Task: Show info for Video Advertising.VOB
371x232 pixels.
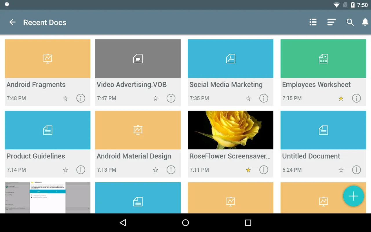Action: (x=171, y=98)
